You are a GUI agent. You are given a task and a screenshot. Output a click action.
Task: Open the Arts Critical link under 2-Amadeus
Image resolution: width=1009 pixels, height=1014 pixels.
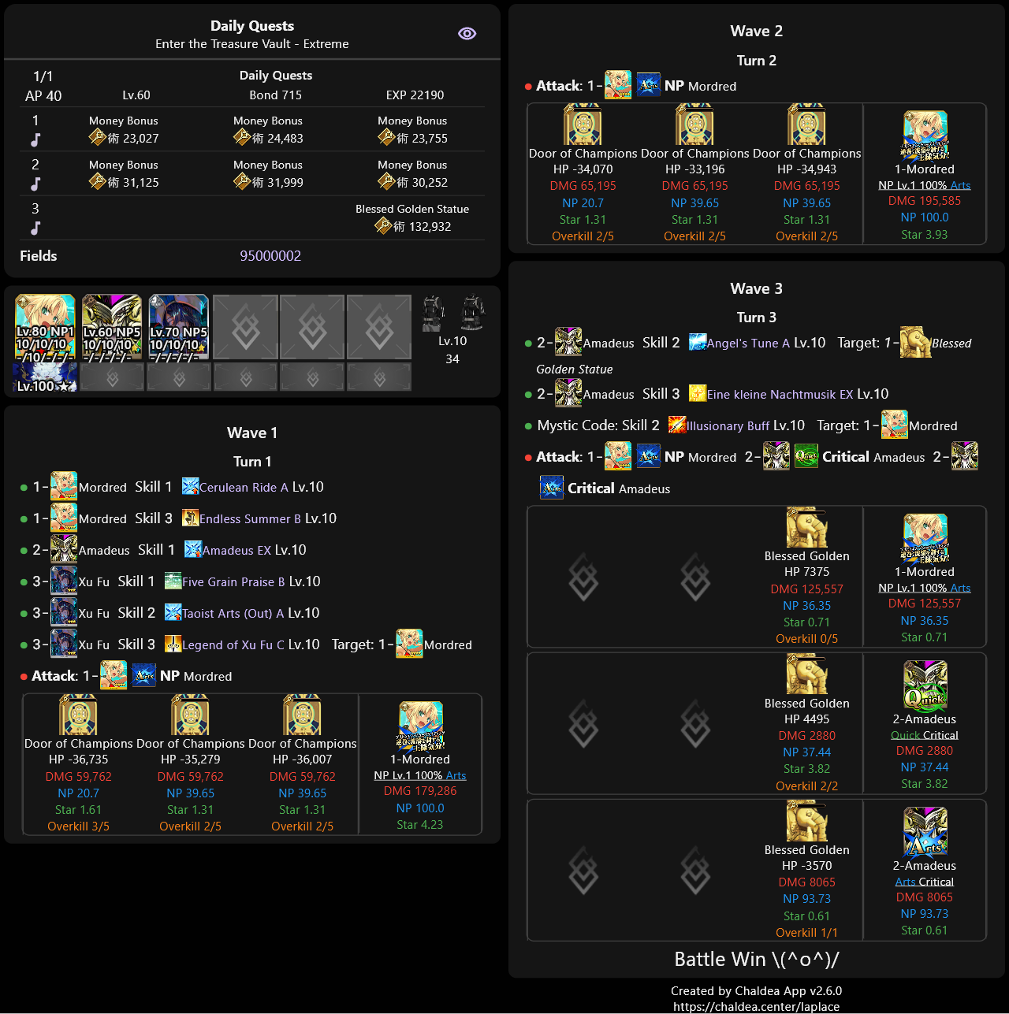(x=925, y=882)
